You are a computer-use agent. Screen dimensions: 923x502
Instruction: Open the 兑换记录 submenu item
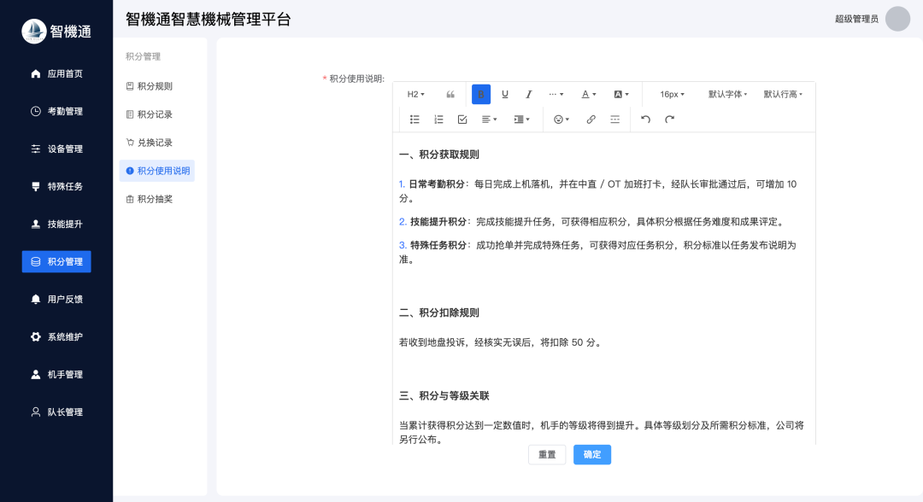157,143
